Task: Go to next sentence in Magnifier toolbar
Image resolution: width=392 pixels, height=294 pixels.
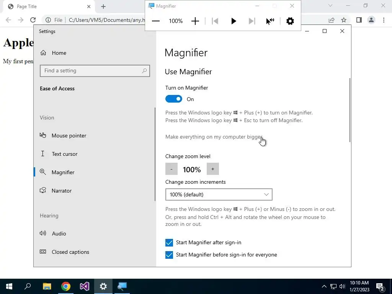Action: pyautogui.click(x=252, y=21)
